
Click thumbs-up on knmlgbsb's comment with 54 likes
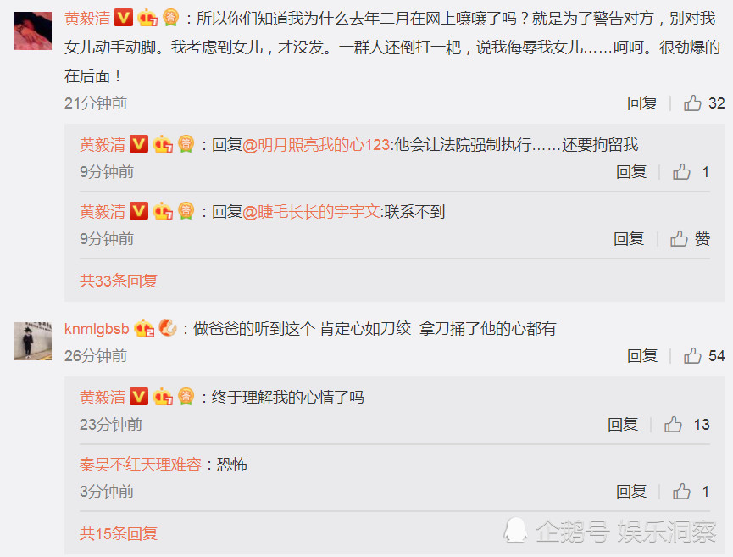pyautogui.click(x=692, y=355)
